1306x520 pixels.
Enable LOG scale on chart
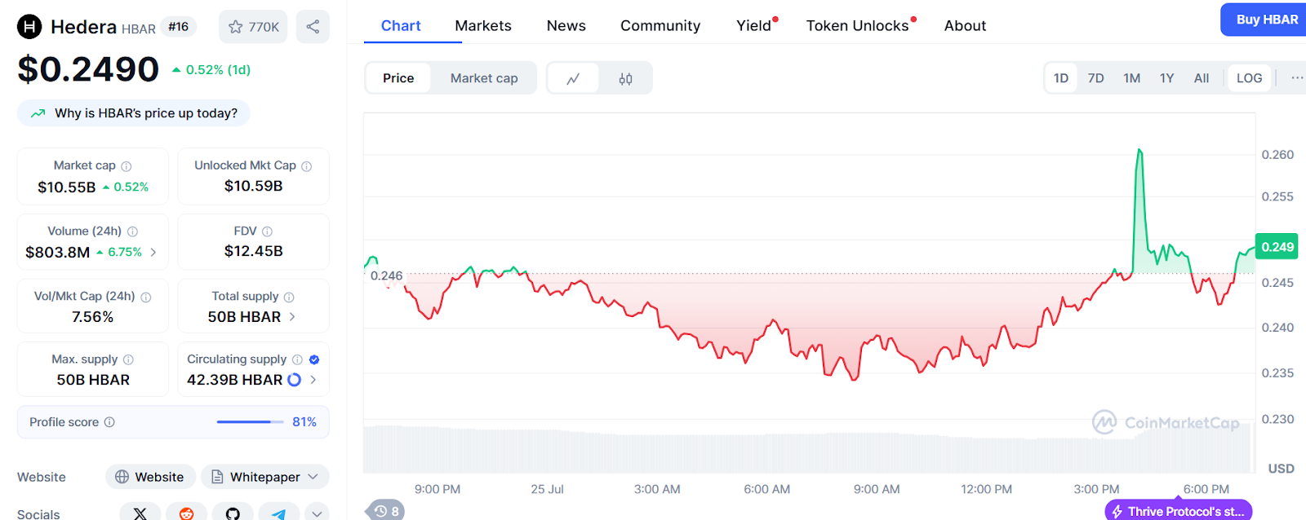[x=1249, y=78]
